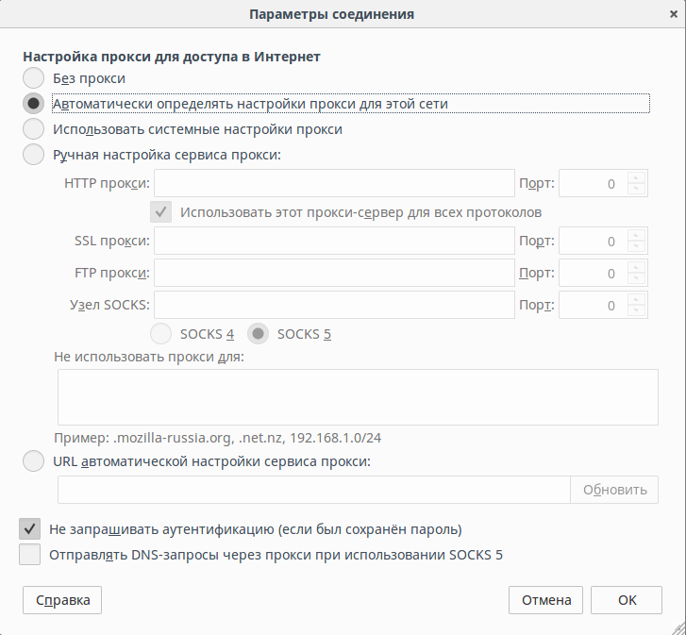Click the HTTP прокси address field
The height and width of the screenshot is (635, 686).
click(334, 183)
